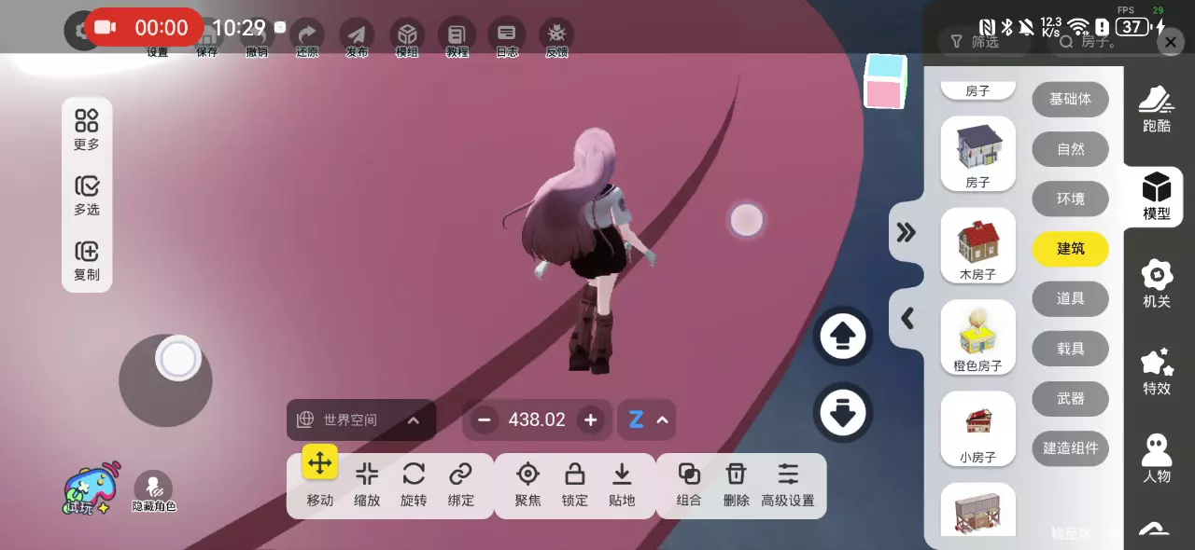Switch to the 机关 tab
Viewport: 1195px width, 550px height.
(x=1157, y=283)
